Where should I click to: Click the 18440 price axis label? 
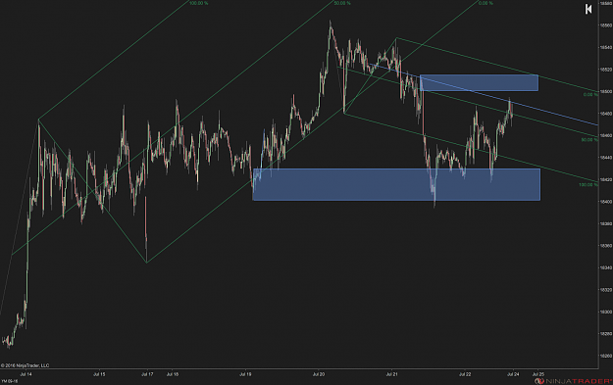pos(606,158)
